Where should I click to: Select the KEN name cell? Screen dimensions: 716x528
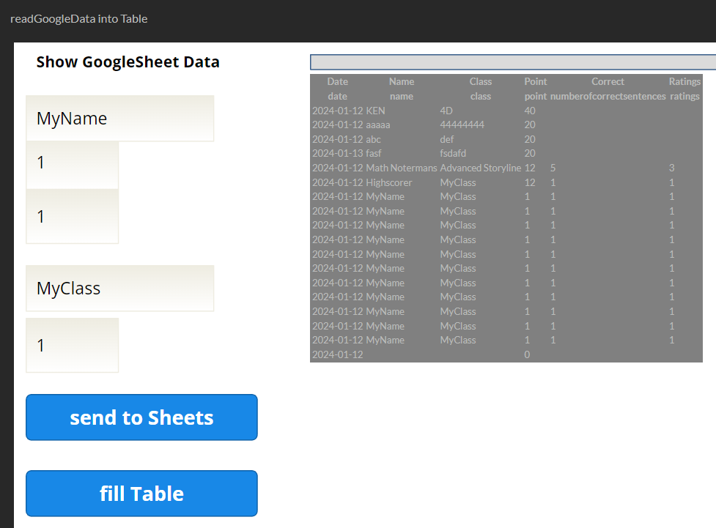[375, 111]
